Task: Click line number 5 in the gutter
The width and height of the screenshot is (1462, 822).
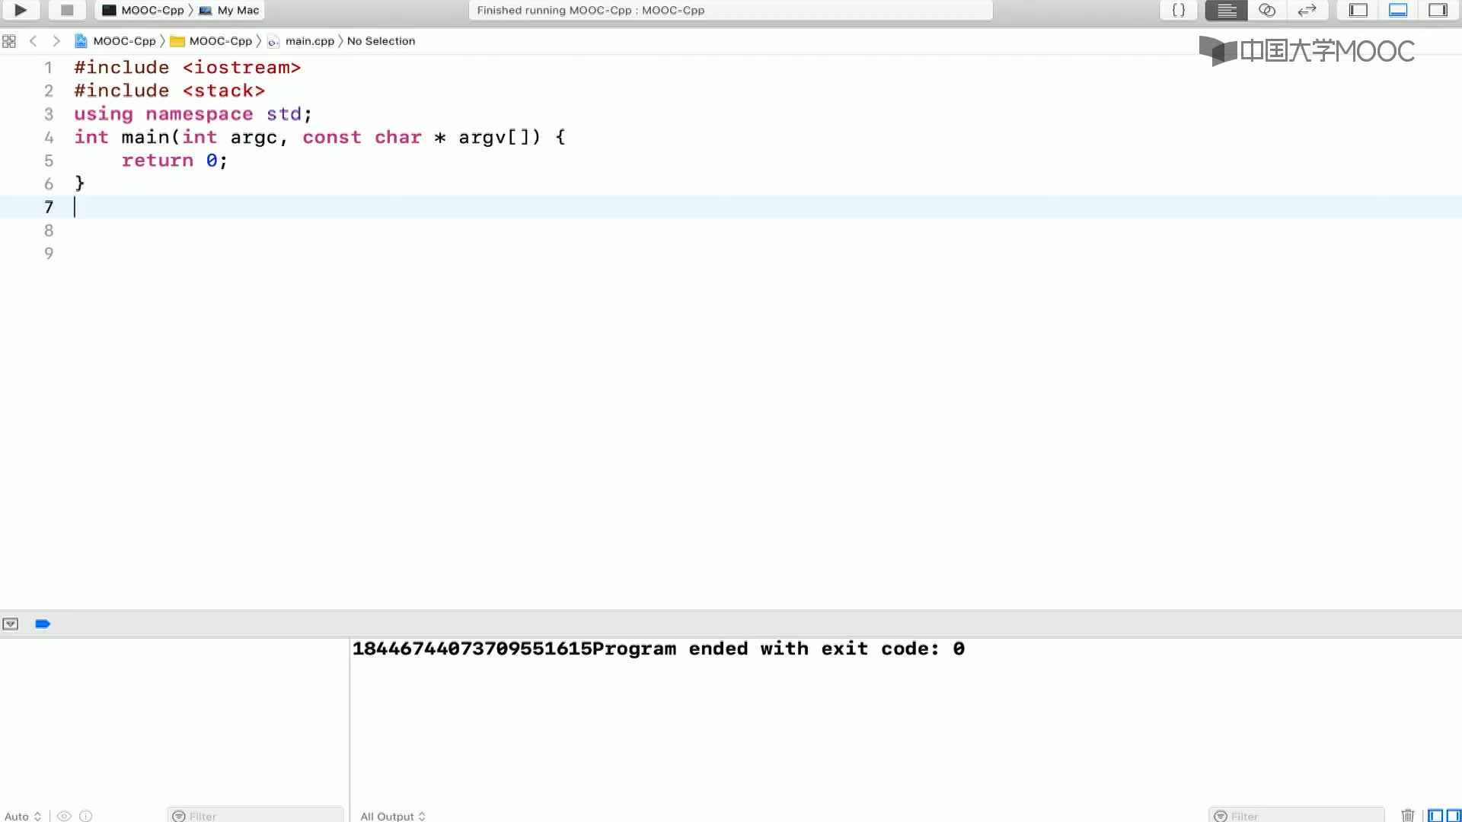Action: click(49, 161)
